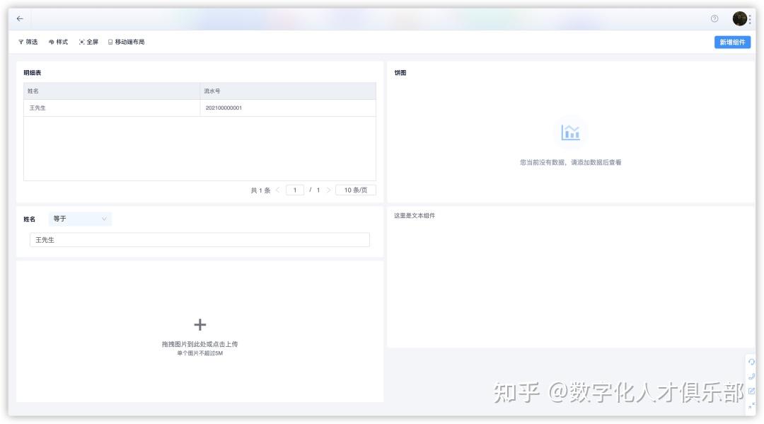Go to next page arrow in pagination

click(329, 190)
